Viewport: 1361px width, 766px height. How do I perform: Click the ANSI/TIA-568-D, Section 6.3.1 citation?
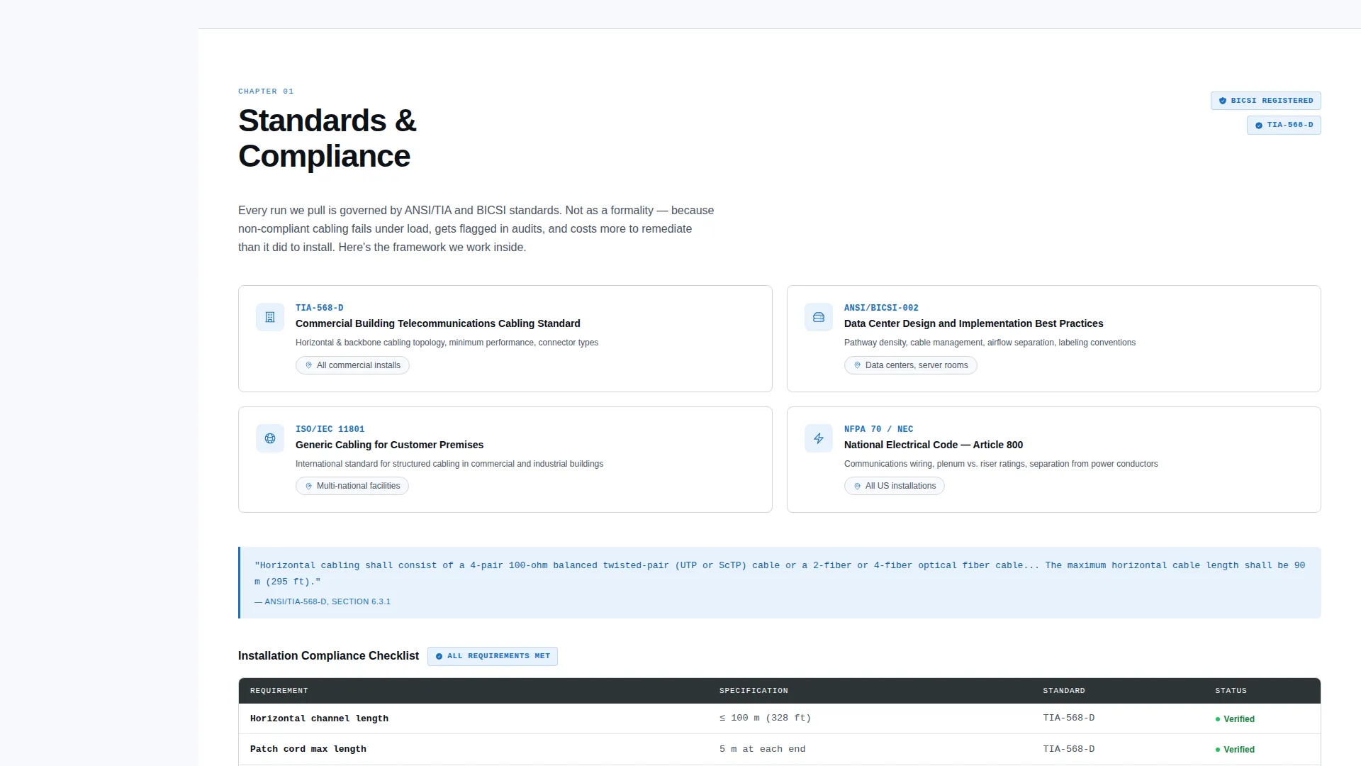point(323,601)
